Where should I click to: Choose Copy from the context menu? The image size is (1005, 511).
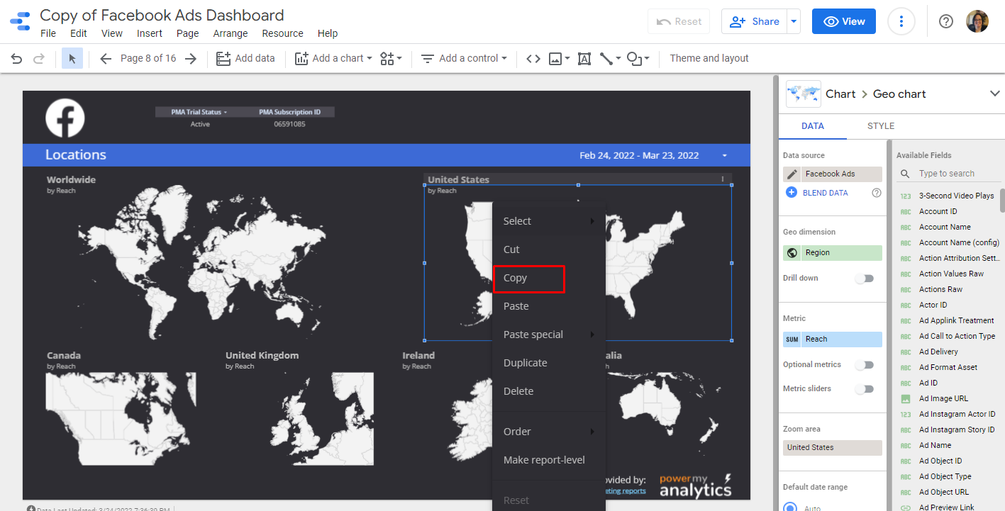point(528,278)
